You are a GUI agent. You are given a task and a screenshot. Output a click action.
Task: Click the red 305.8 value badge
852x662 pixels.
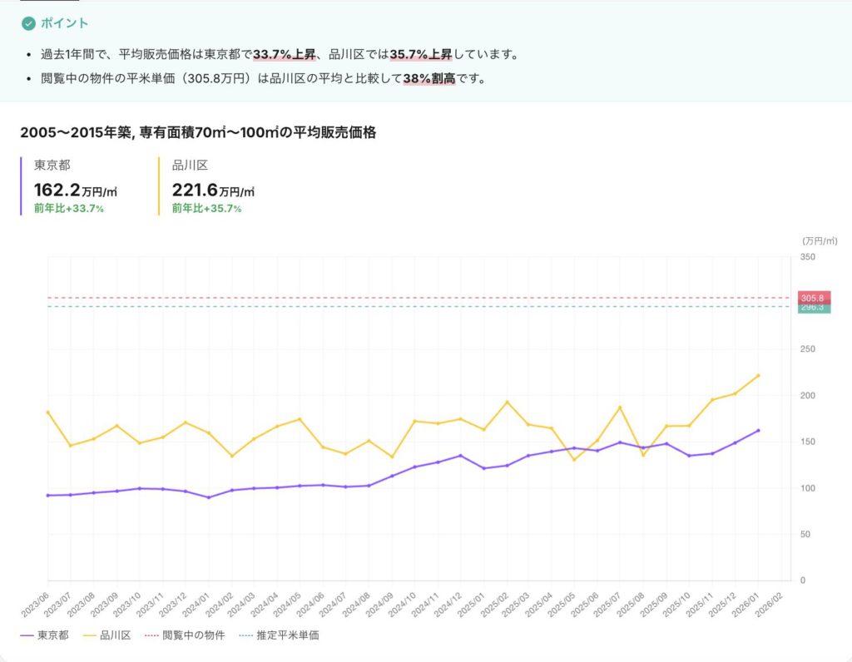pos(813,298)
